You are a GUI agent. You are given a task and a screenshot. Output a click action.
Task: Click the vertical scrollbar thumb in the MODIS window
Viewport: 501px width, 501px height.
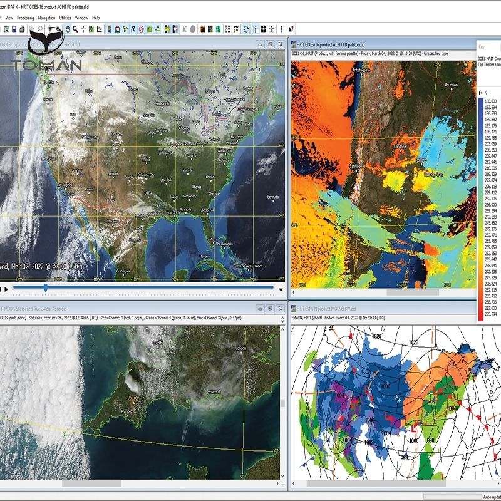(283, 403)
